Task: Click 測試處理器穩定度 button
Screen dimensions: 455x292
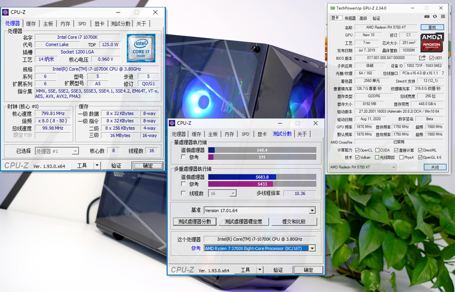Action: coord(243,222)
